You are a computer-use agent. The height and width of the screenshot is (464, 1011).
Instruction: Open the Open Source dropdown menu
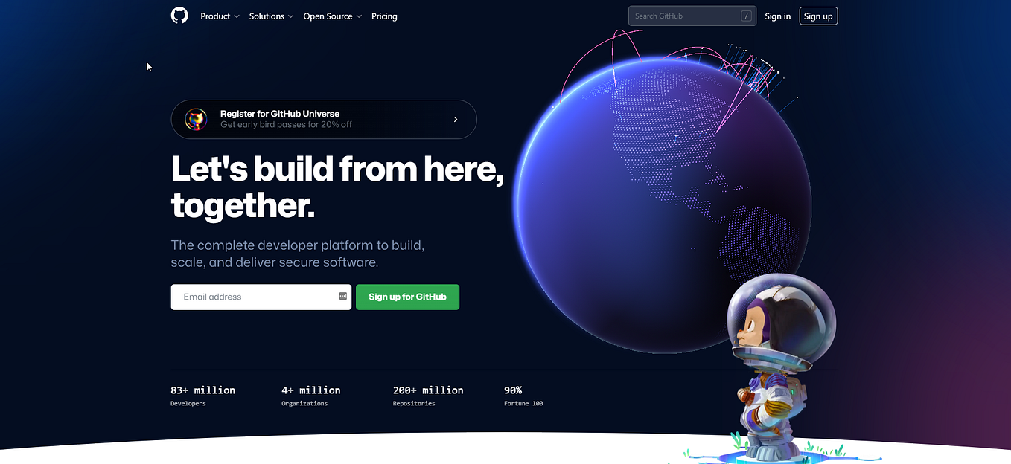332,16
